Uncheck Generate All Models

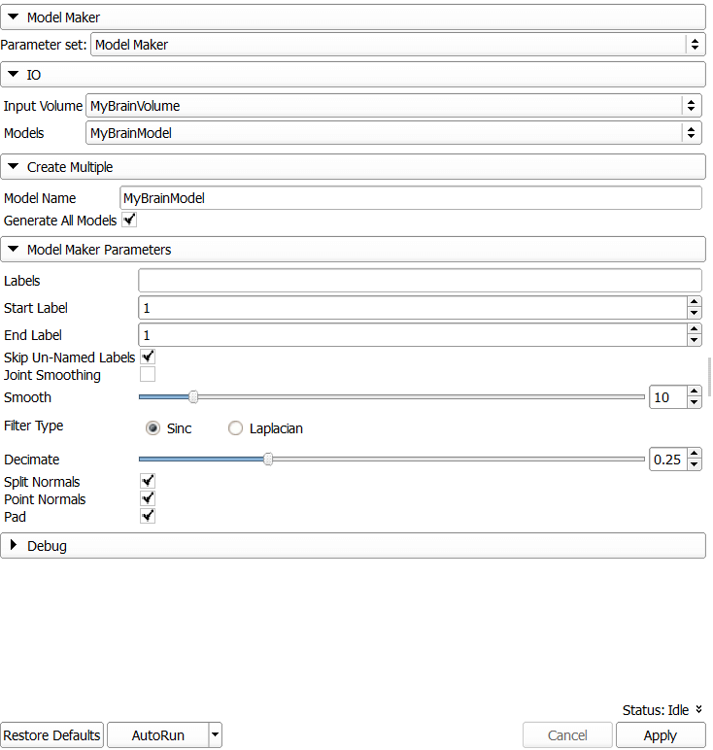pos(129,220)
